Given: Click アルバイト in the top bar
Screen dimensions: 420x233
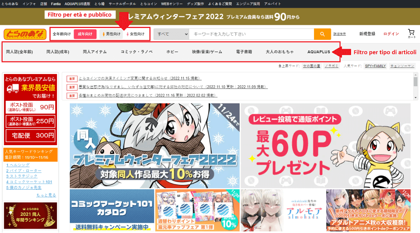Looking at the screenshot, I should tap(273, 4).
